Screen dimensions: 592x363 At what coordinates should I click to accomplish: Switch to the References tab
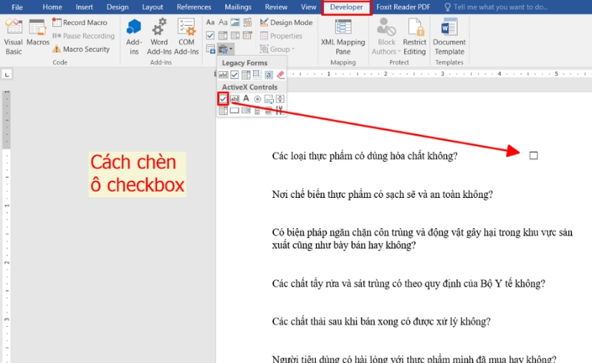pyautogui.click(x=194, y=7)
